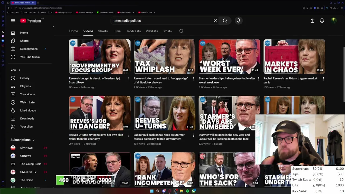This screenshot has width=345, height=194.
Task: Click the magnifier search button
Action: 225,20
